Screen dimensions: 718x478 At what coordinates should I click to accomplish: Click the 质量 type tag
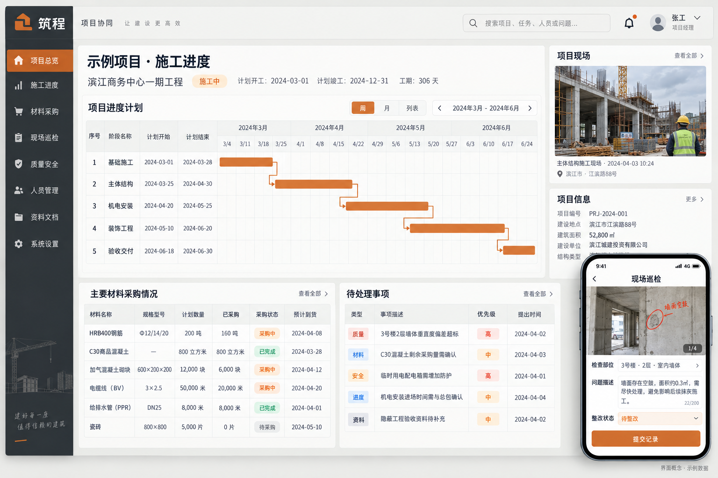pos(358,334)
